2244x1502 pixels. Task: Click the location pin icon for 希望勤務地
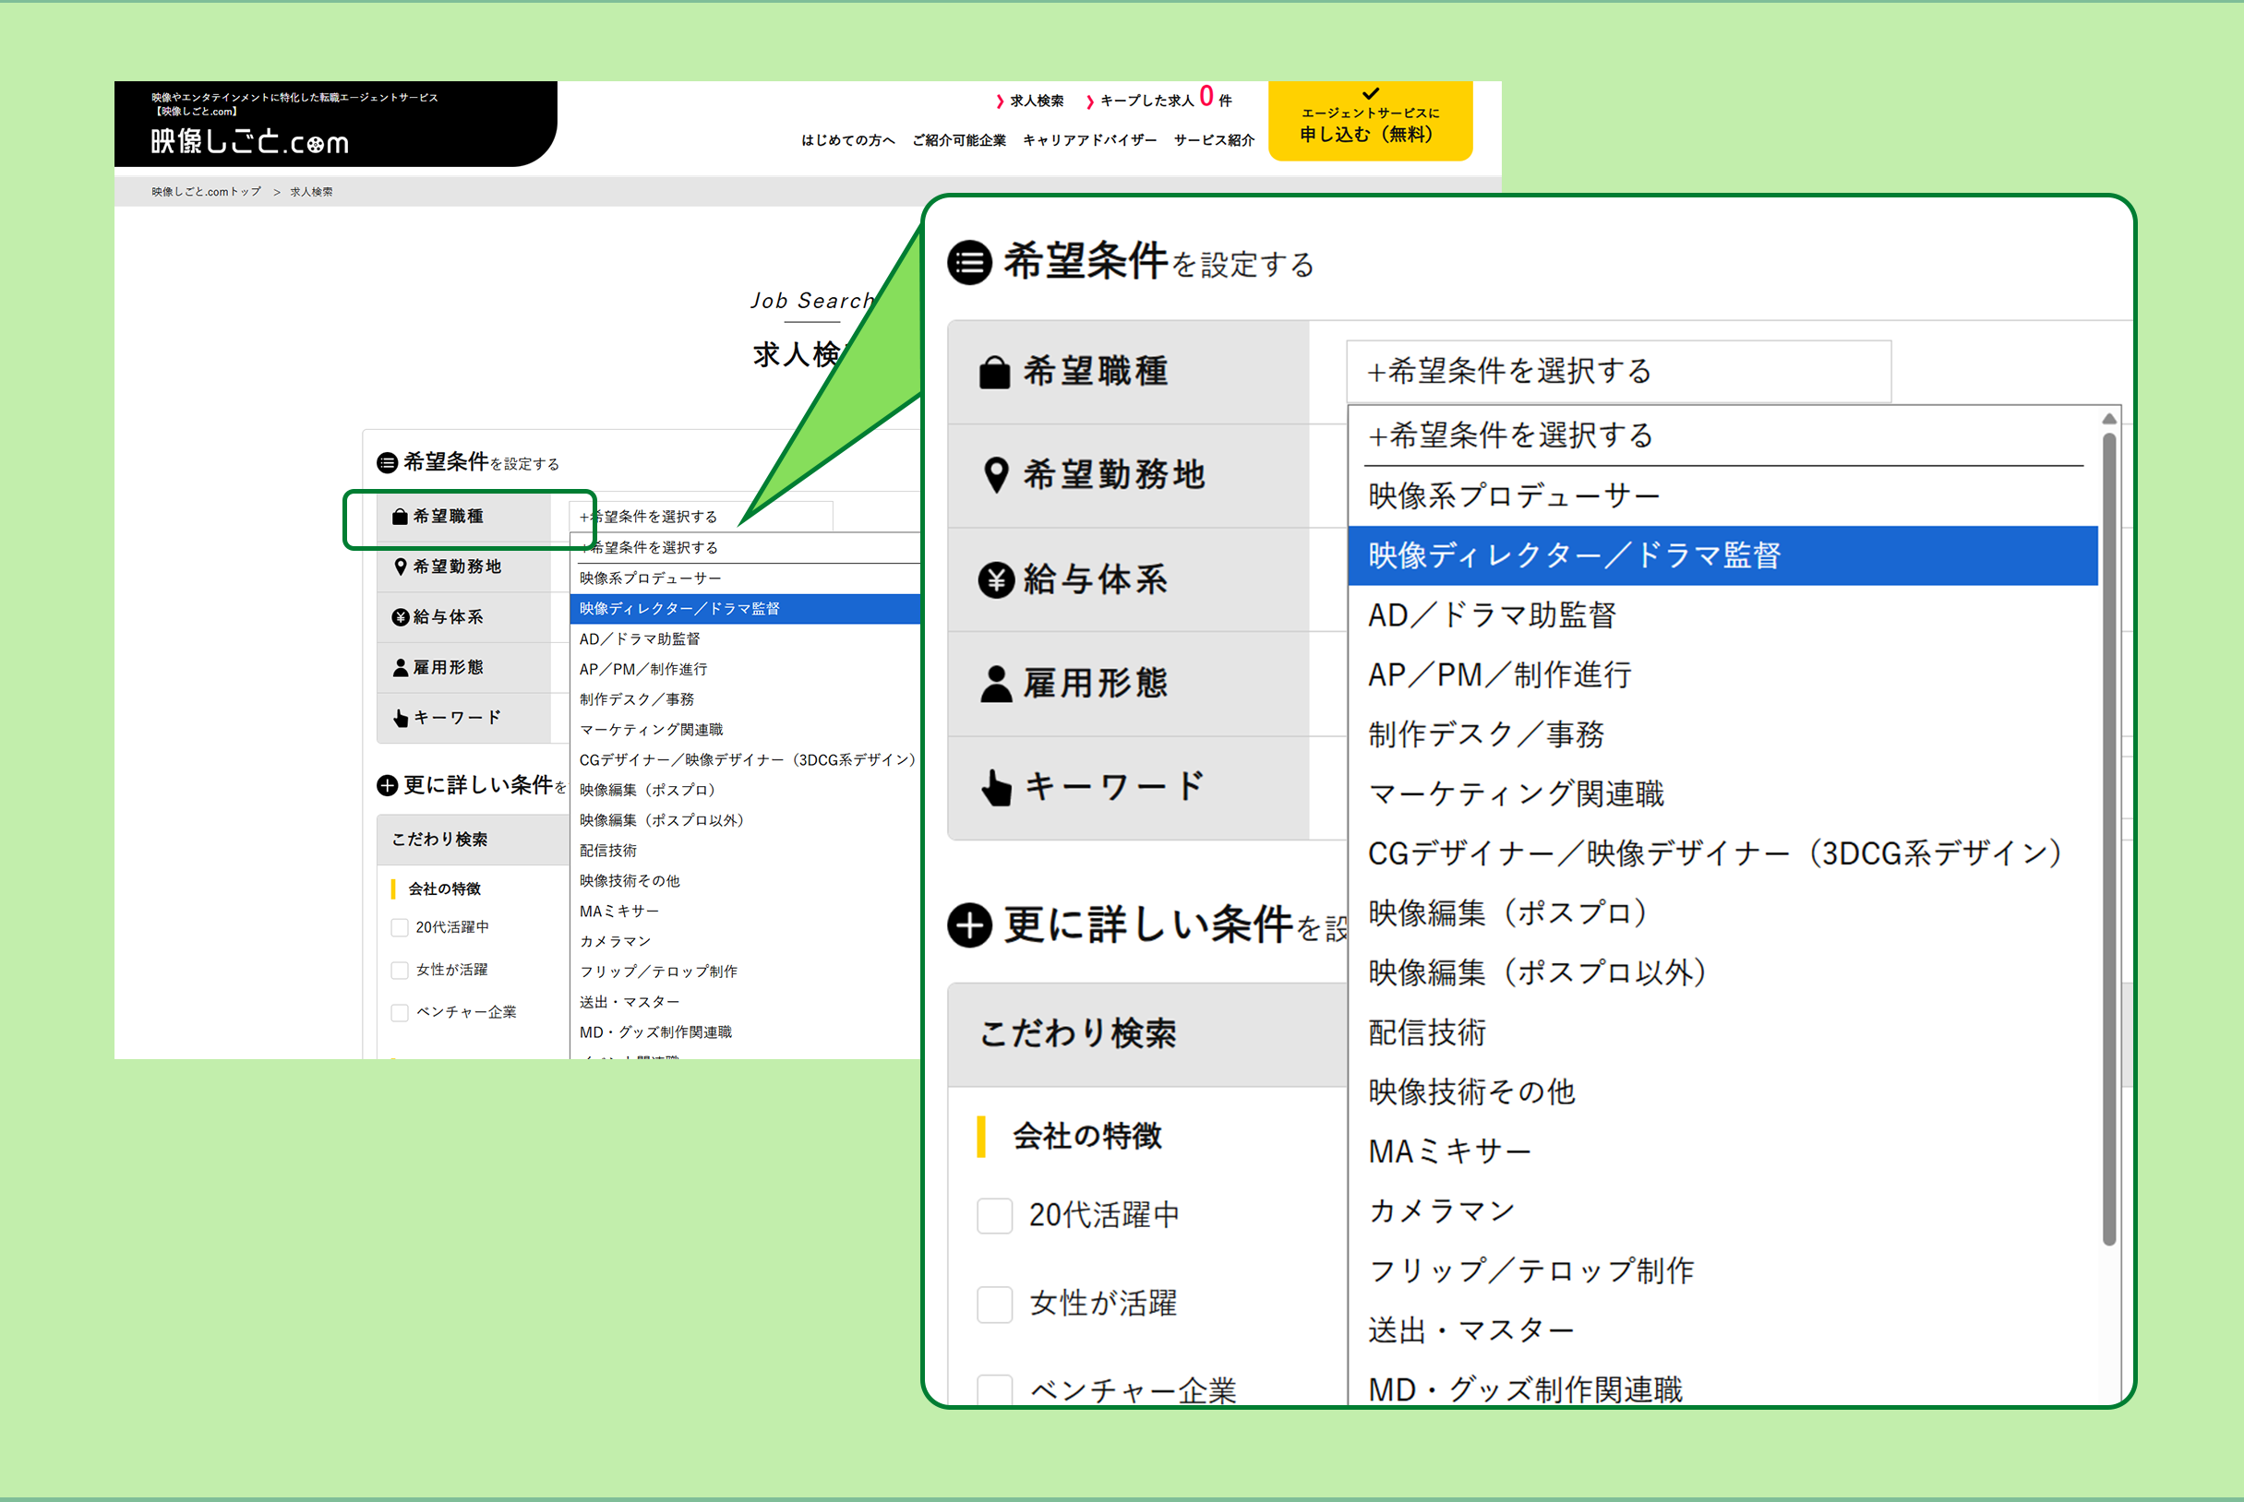coord(995,475)
